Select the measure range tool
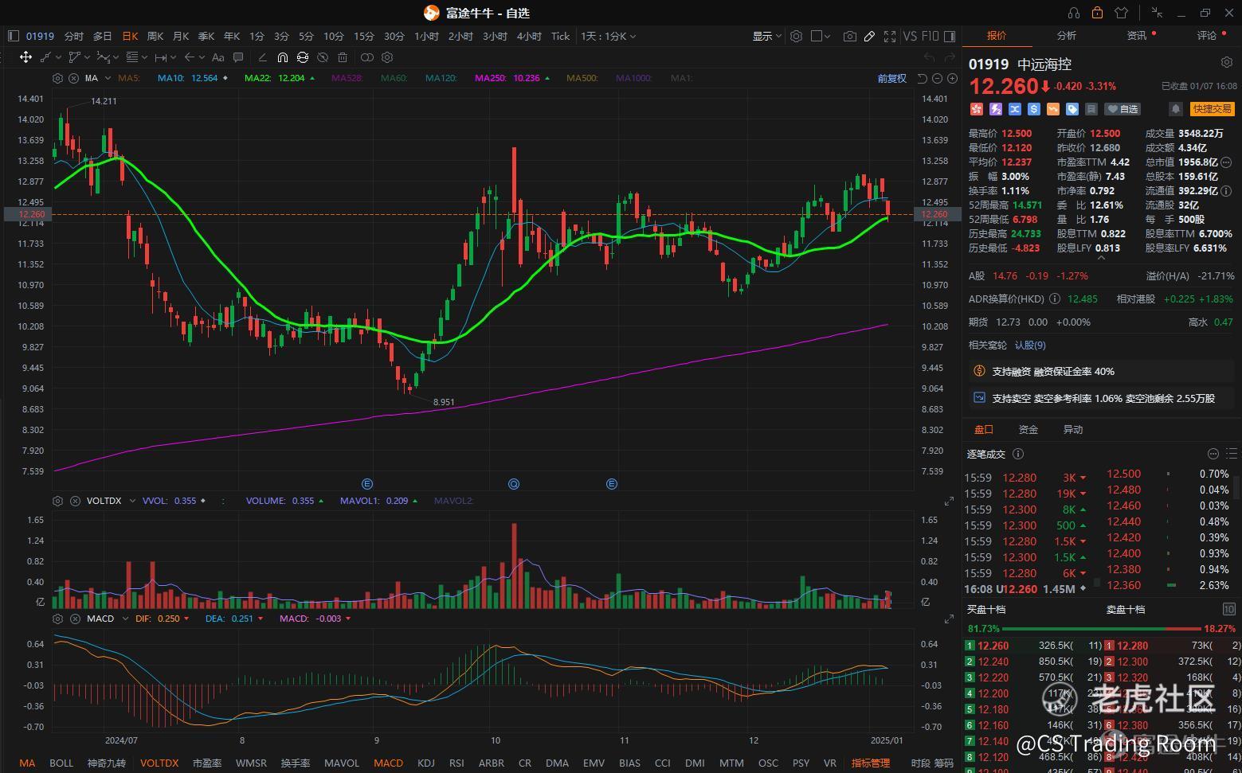The height and width of the screenshot is (773, 1242). 160,57
